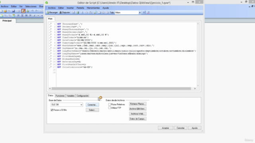Click Open folder icon in the main QlikView toolbar

pos(5,11)
